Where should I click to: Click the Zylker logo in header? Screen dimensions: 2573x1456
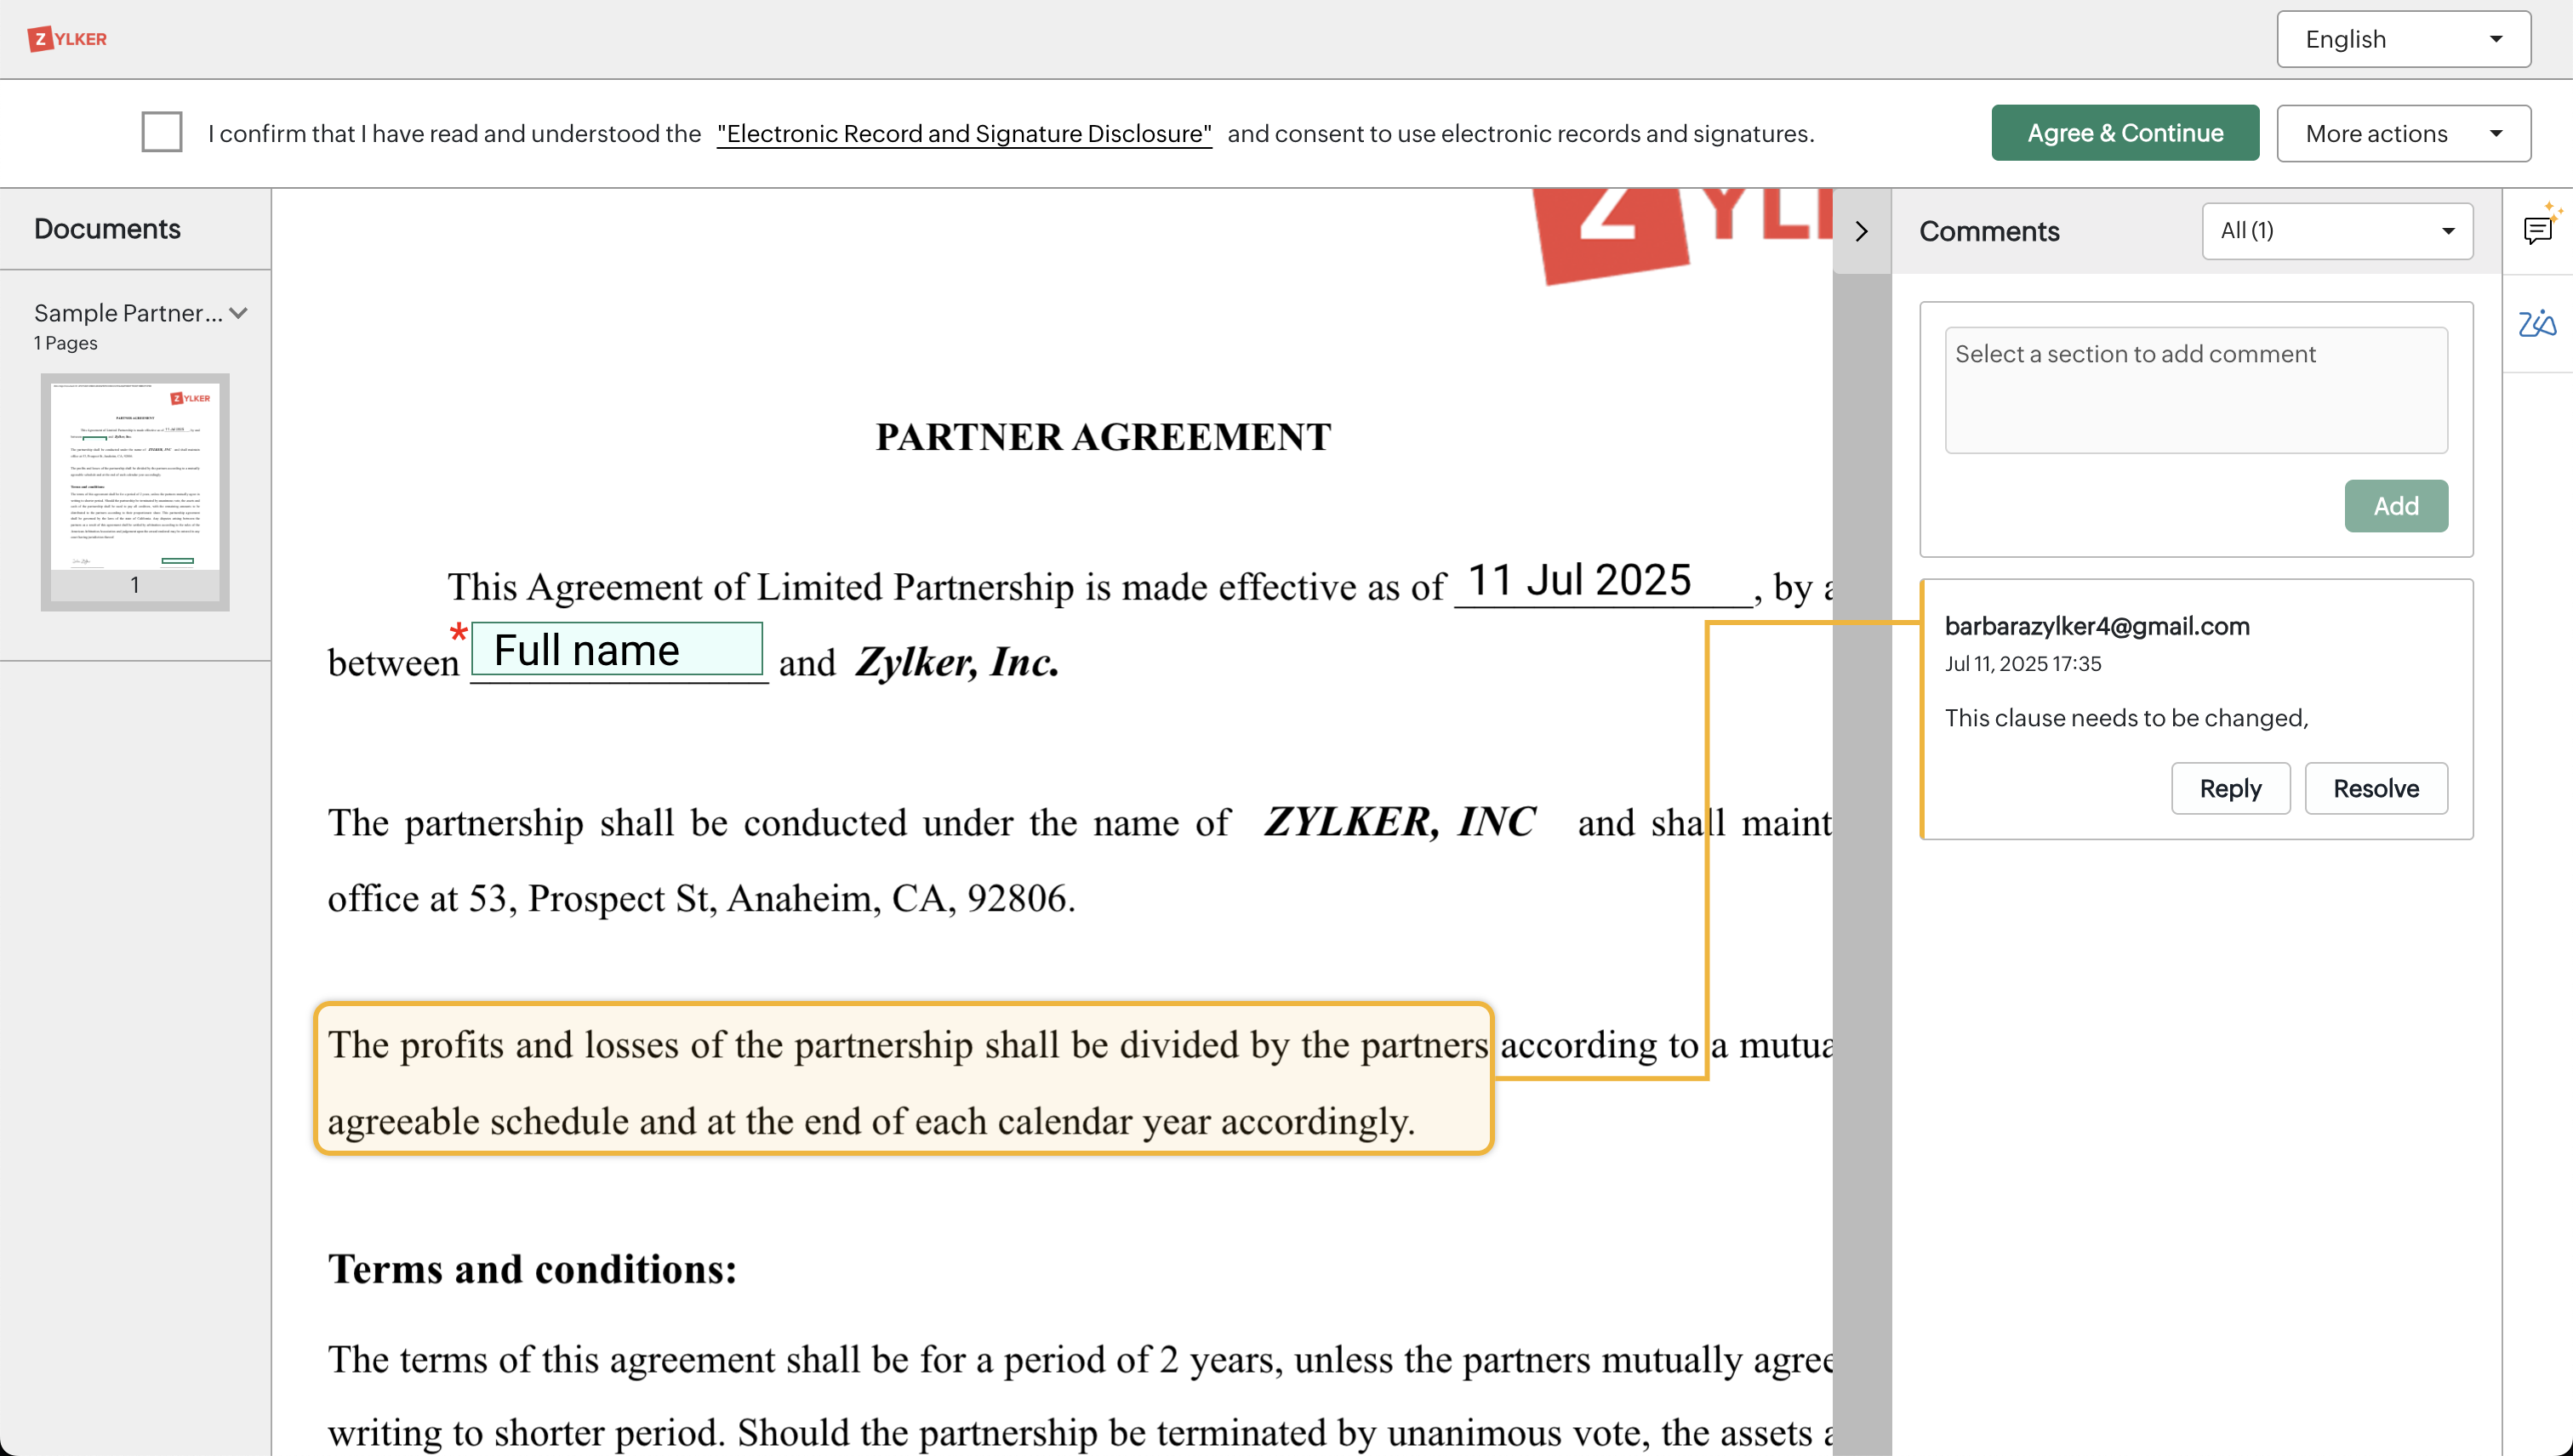coord(67,39)
